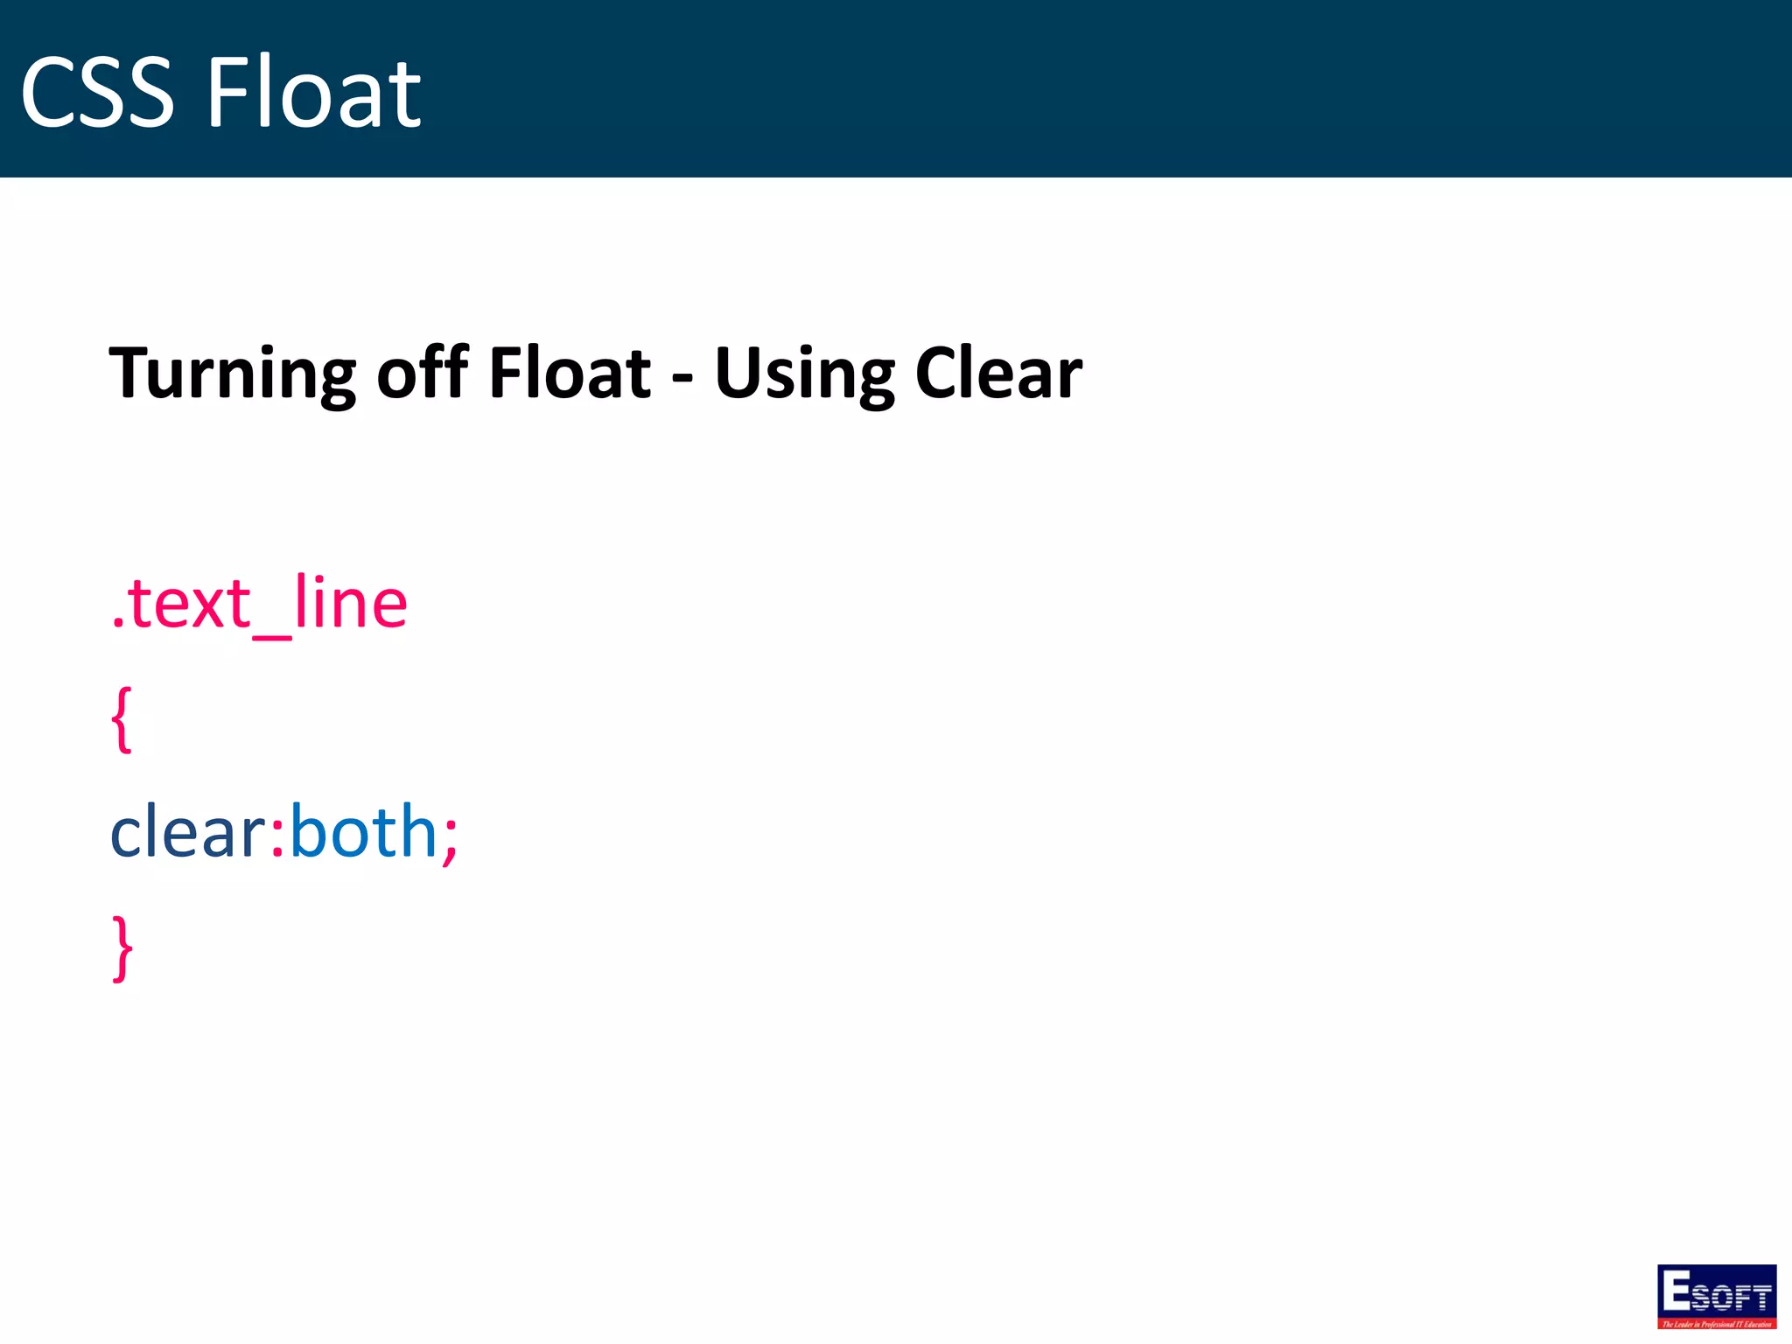Viewport: 1792px width, 1344px height.
Task: Click the opening curly brace
Action: tap(122, 719)
